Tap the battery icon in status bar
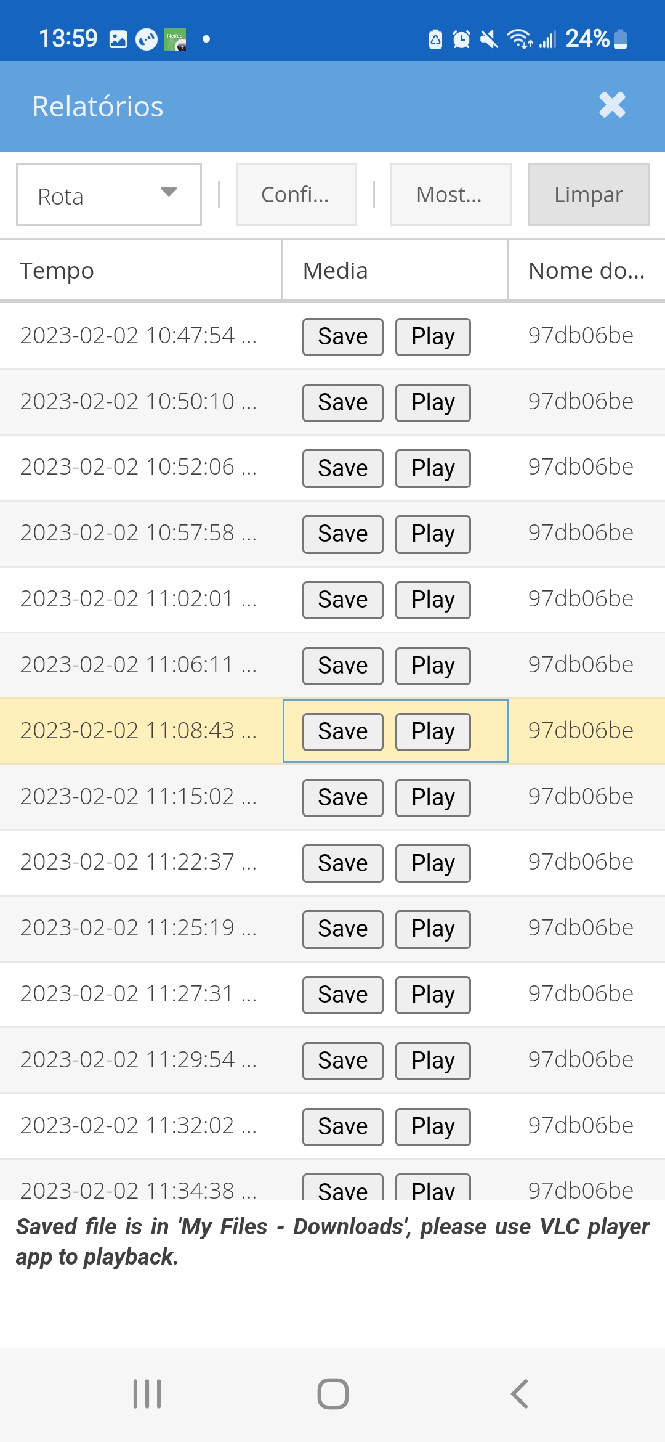The height and width of the screenshot is (1442, 665). pyautogui.click(x=621, y=39)
